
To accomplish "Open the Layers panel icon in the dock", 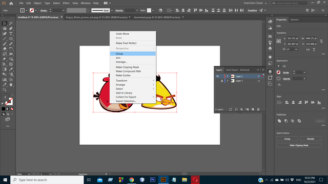I will pyautogui.click(x=270, y=72).
